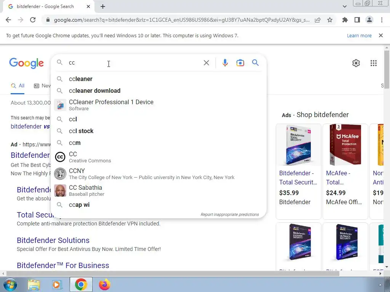Select the ccl suggestion
The width and height of the screenshot is (390, 292).
coord(158,119)
